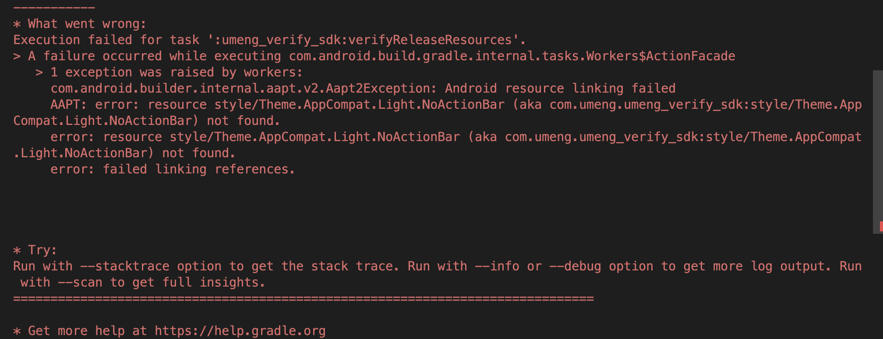883x339 pixels.
Task: Click "Android resource linking failed" message
Action: 560,88
